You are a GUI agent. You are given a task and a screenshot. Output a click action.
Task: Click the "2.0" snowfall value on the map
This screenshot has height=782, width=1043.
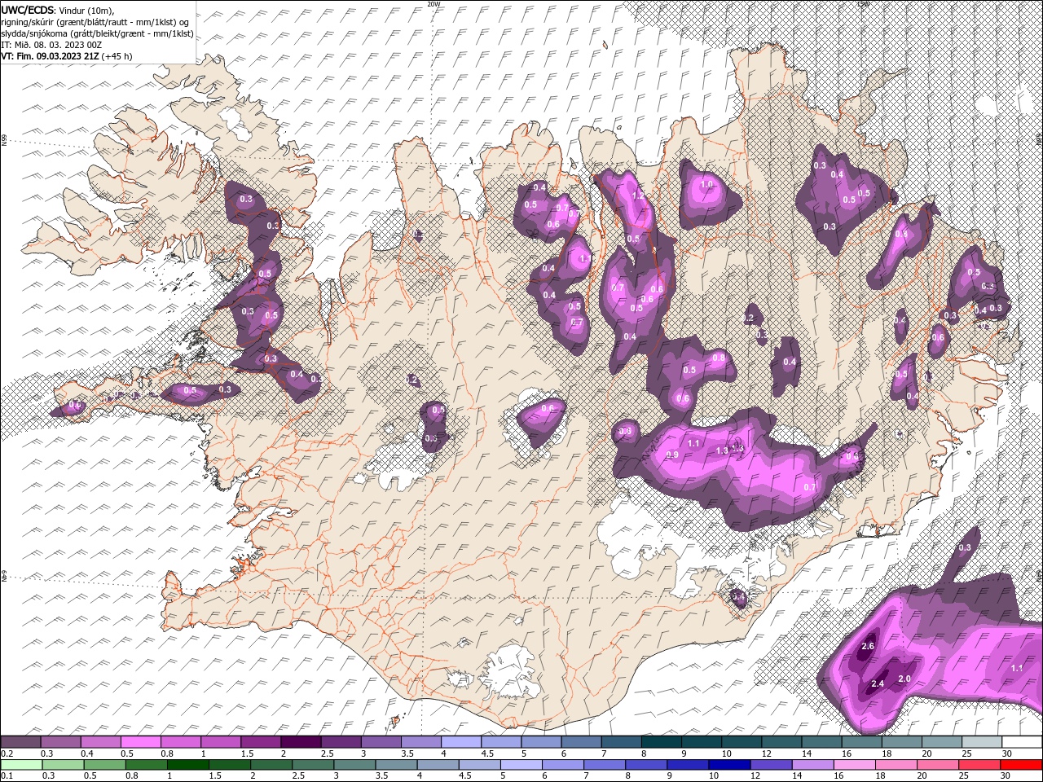click(x=904, y=679)
